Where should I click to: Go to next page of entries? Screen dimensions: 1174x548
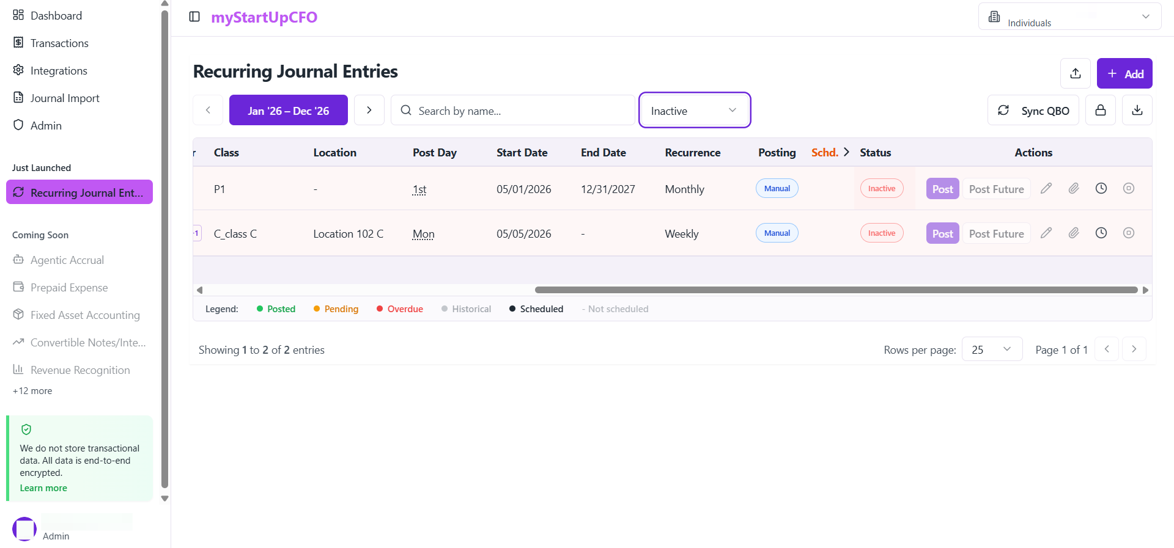(1134, 349)
